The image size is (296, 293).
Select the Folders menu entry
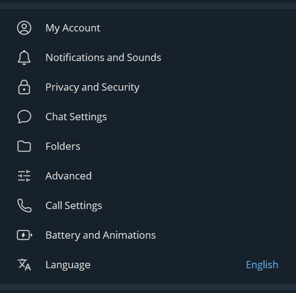(148, 146)
